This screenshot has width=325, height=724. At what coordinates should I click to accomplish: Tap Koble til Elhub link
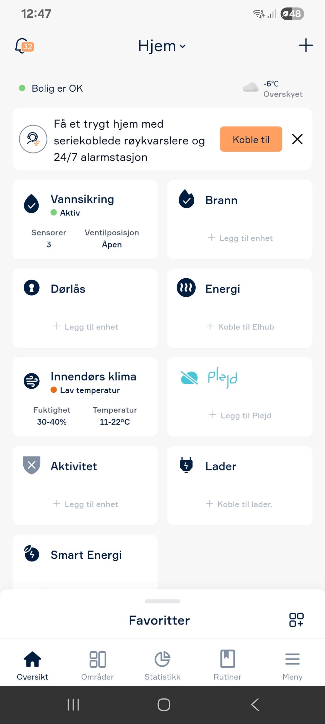[240, 327]
